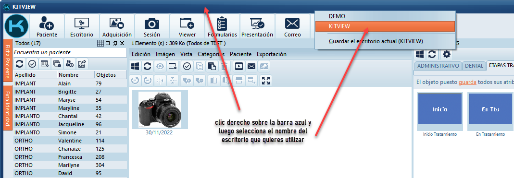Select the Inicio Tratamiento category tile
Image resolution: width=514 pixels, height=178 pixels.
pos(440,112)
